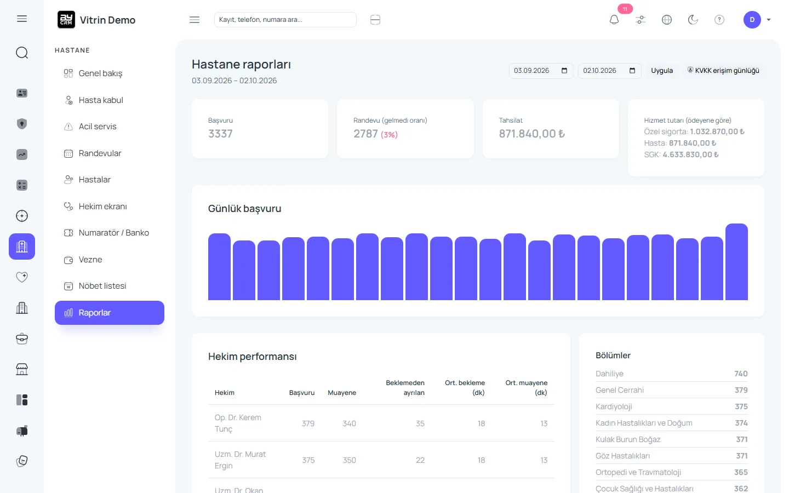Open the mailbox icon in left rail
This screenshot has width=789, height=493.
click(x=22, y=431)
